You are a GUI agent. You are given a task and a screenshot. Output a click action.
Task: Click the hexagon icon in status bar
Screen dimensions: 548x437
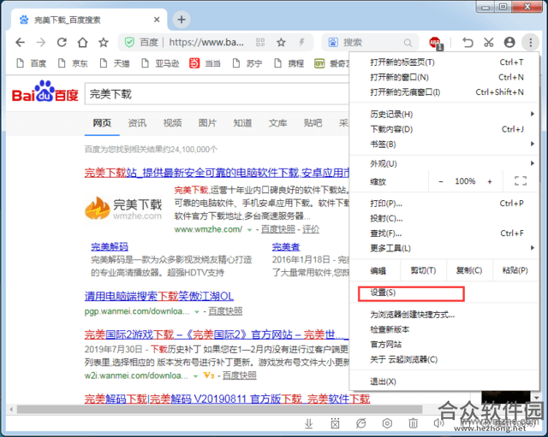387,423
